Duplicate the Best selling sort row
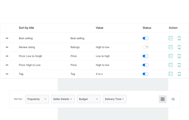 [171, 38]
